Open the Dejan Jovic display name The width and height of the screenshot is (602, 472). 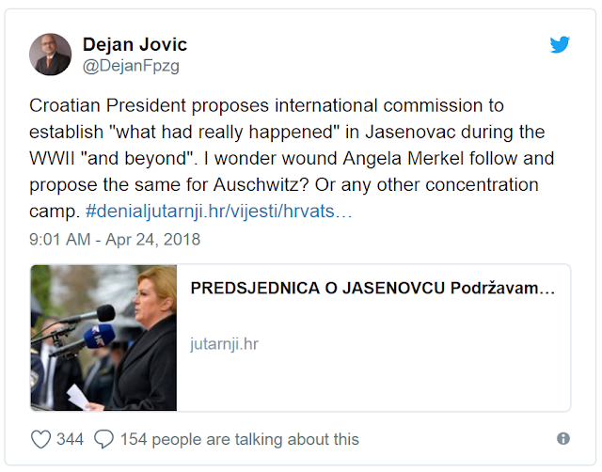(135, 44)
